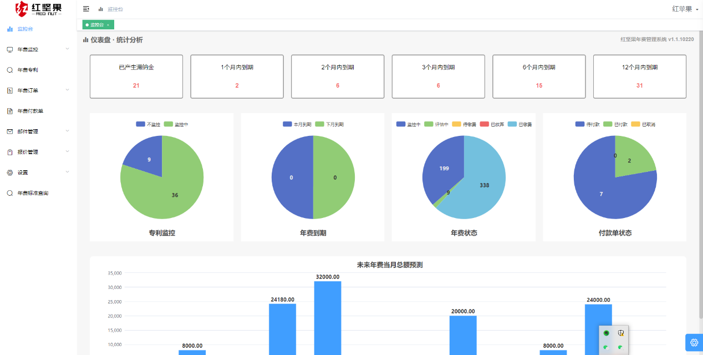
Task: Click the Evernote elephant tray icon
Action: coord(607,333)
